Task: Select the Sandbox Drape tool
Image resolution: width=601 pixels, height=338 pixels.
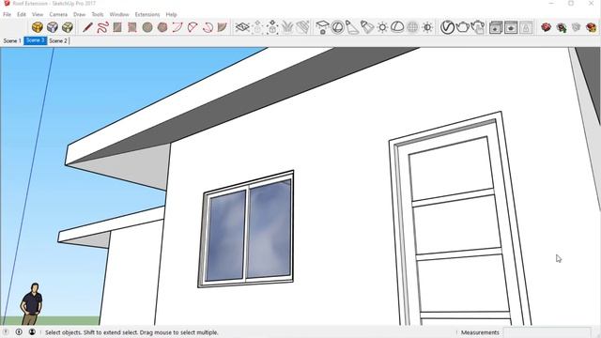Action: (x=302, y=27)
